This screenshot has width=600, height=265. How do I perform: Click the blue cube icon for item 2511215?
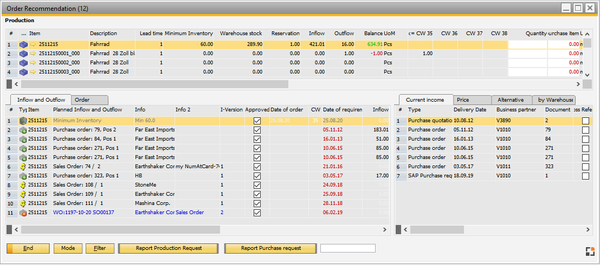pos(23,44)
